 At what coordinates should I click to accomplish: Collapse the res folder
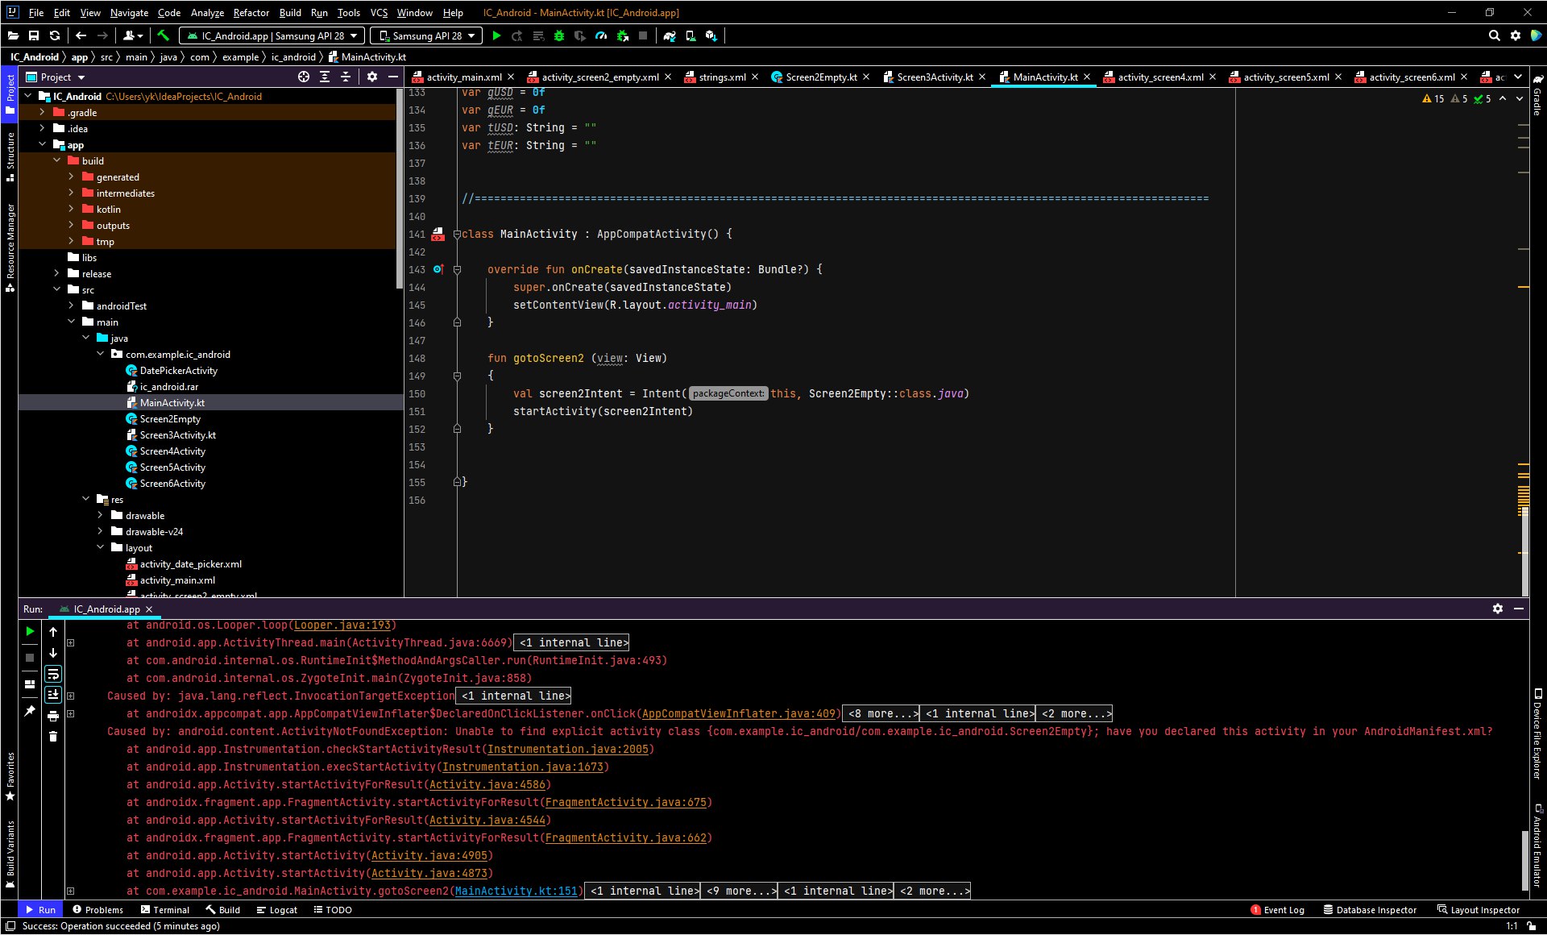pyautogui.click(x=85, y=499)
